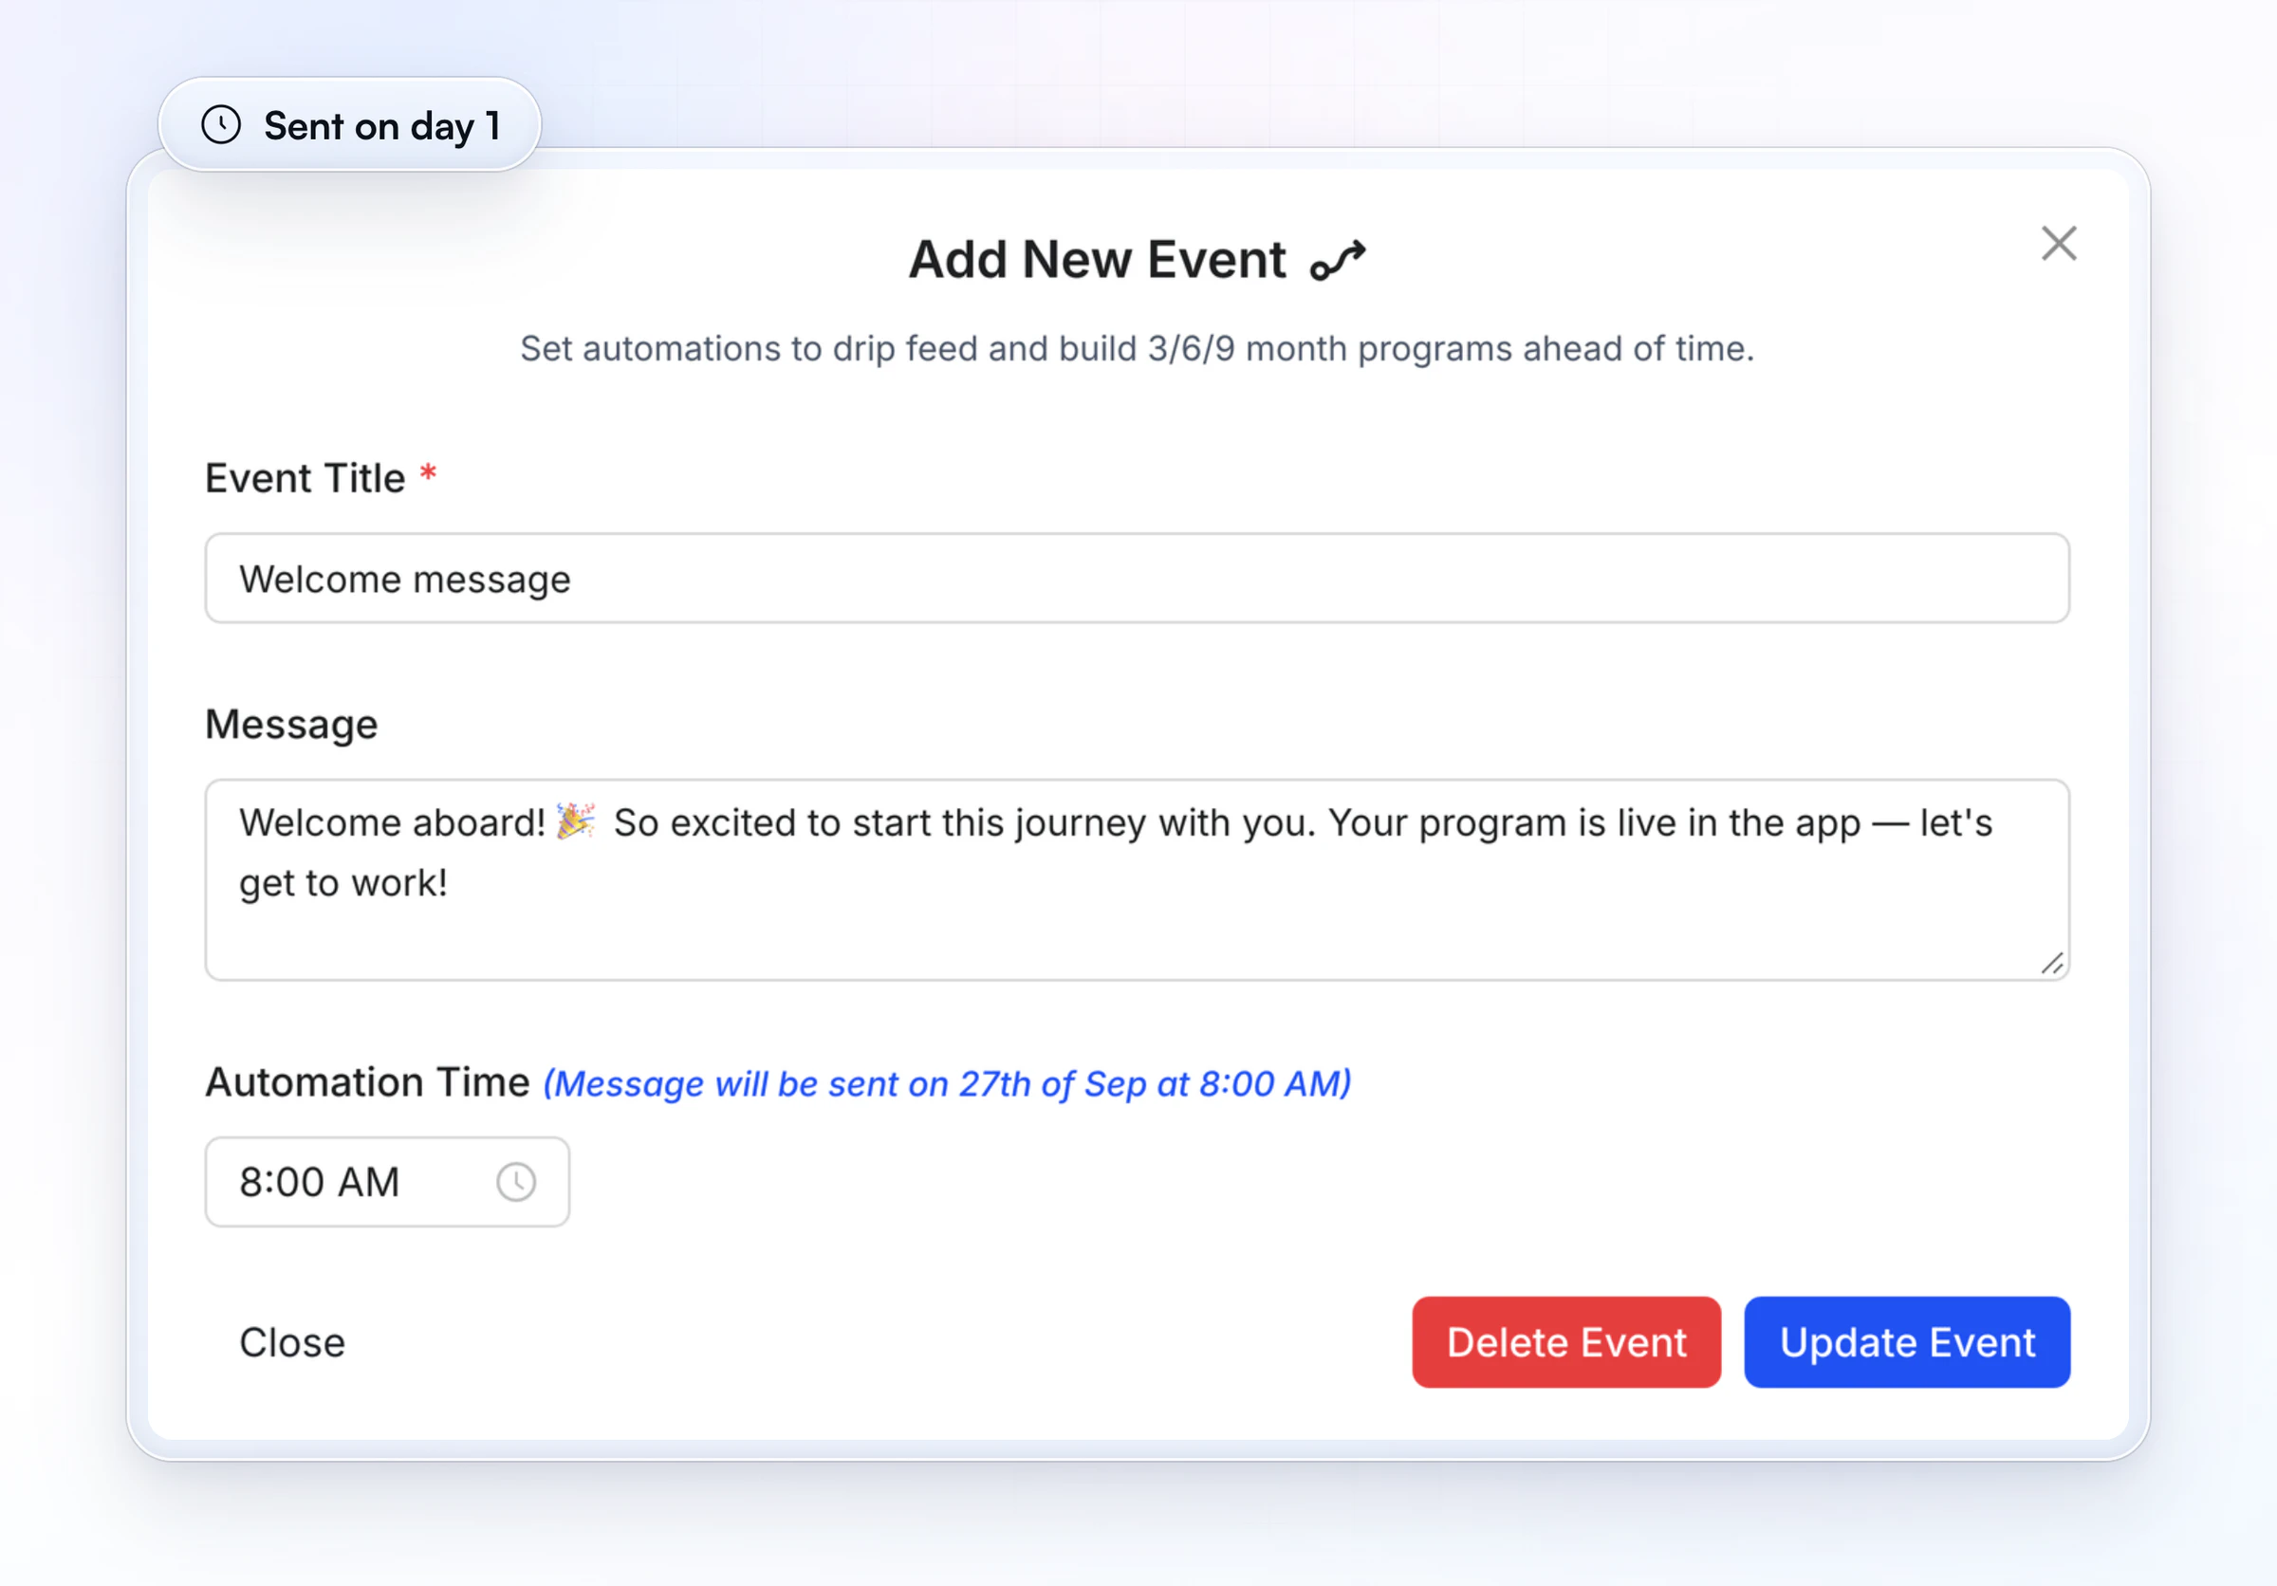Screen dimensions: 2277x1586
Task: Click the 'Event Title' label
Action: (x=305, y=478)
